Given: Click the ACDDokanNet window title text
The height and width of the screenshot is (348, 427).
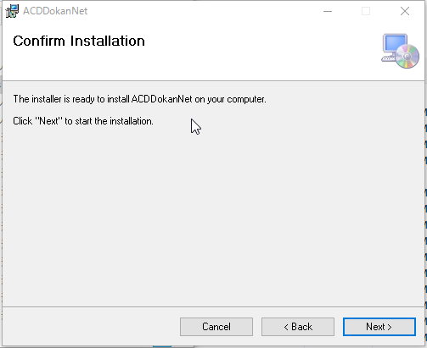Looking at the screenshot, I should coord(55,11).
